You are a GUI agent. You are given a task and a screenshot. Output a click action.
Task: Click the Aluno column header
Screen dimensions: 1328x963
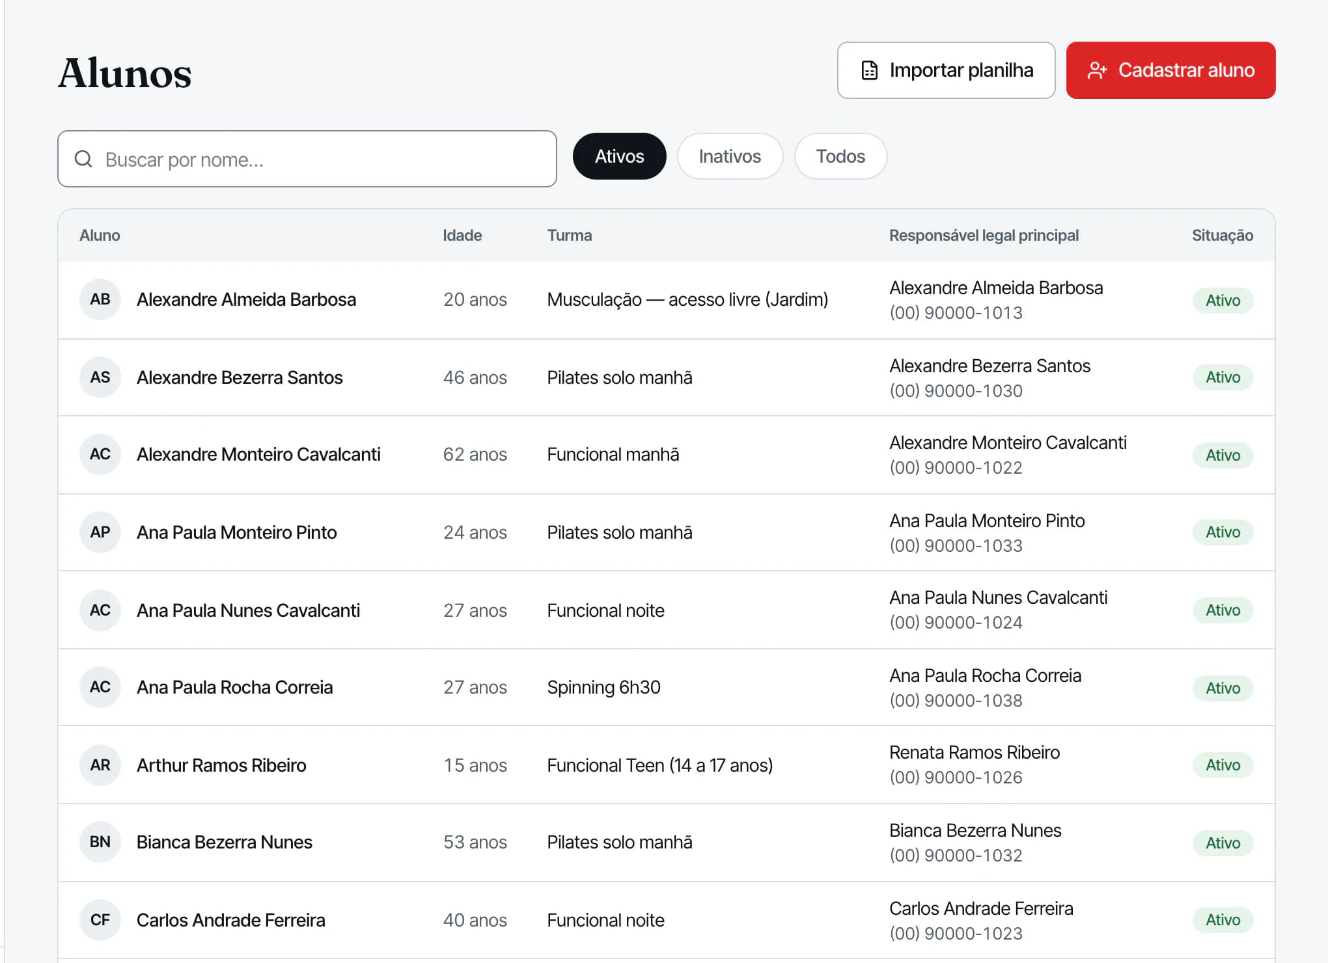click(100, 236)
